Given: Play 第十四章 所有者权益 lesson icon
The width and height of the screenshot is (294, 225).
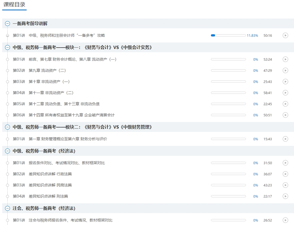Looking at the screenshot, I should (285, 115).
